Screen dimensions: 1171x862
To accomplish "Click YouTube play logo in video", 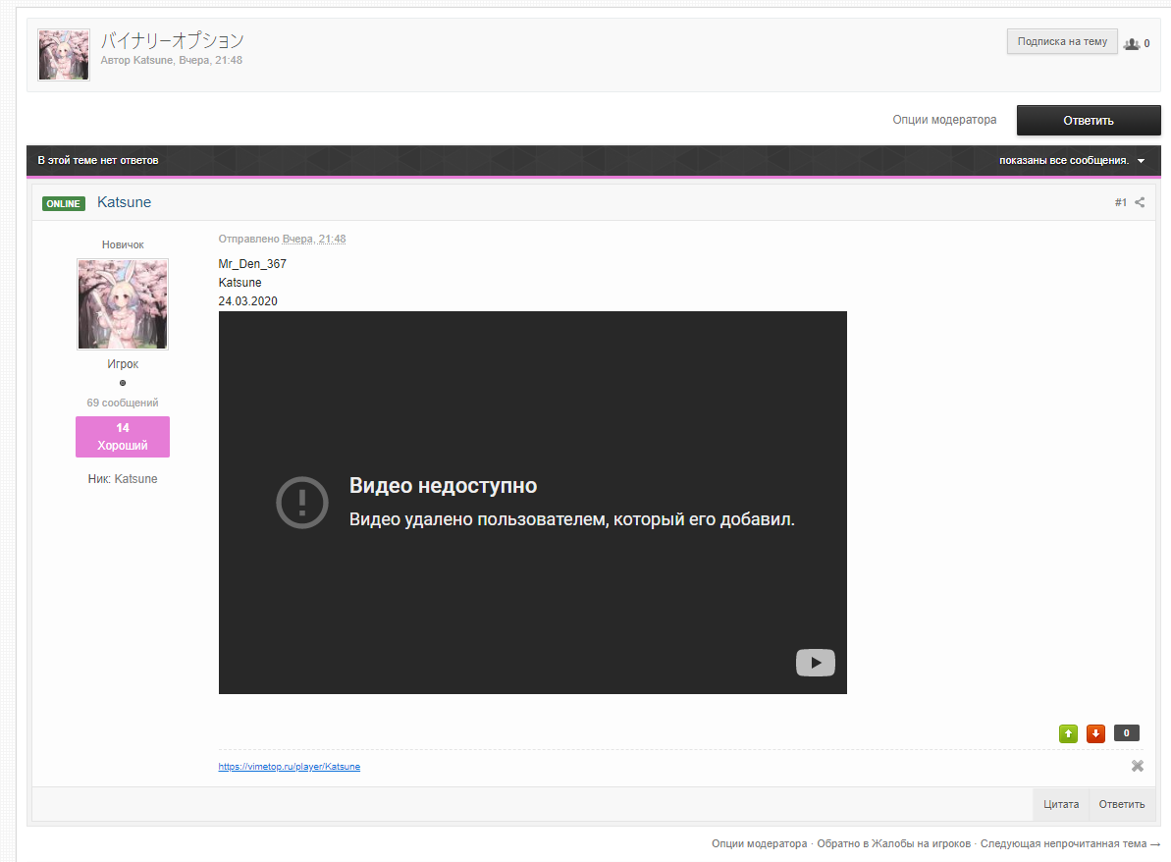I will (816, 663).
